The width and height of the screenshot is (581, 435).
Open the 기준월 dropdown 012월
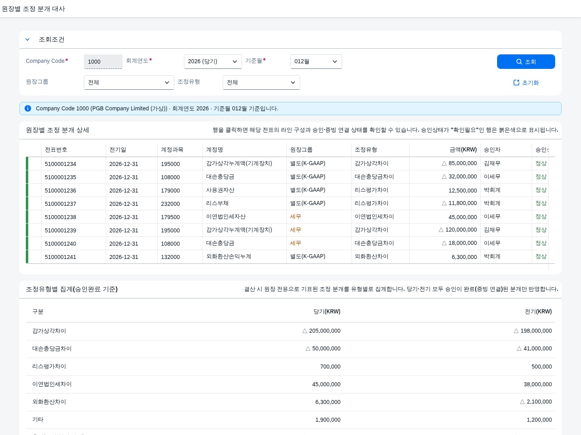pyautogui.click(x=316, y=62)
